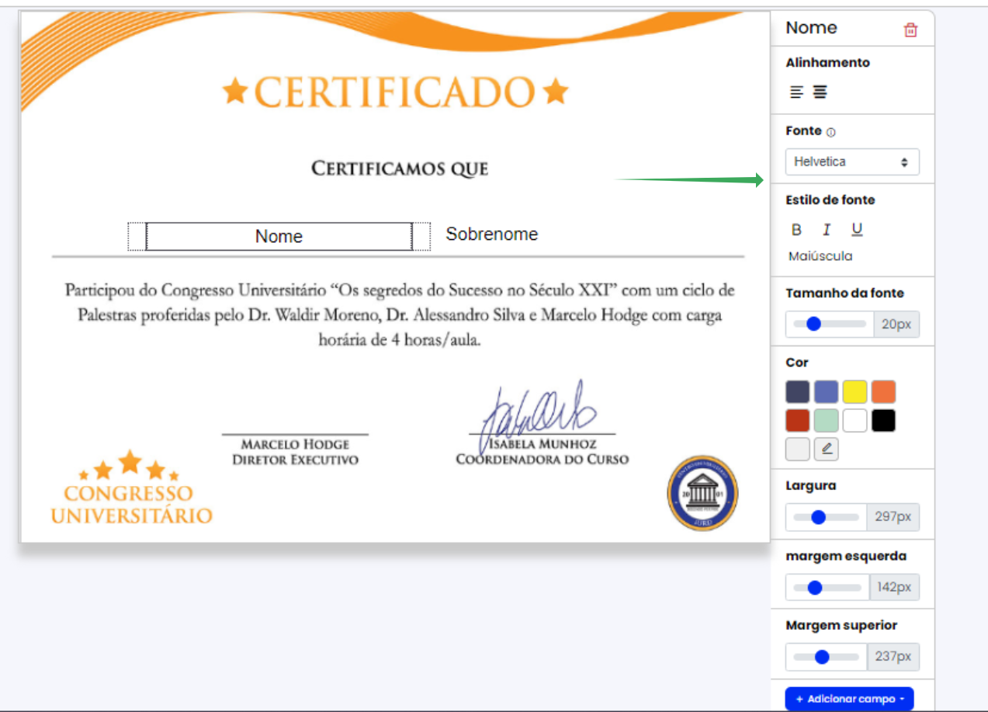The image size is (988, 712).
Task: Delete the Nome field using the trash icon
Action: [910, 28]
